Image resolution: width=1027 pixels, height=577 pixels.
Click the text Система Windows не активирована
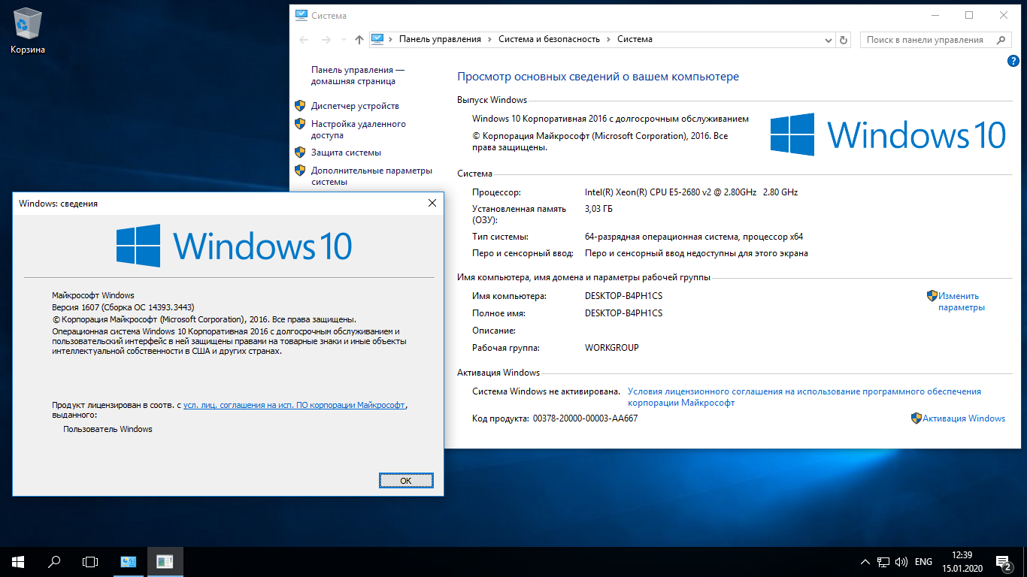point(546,391)
